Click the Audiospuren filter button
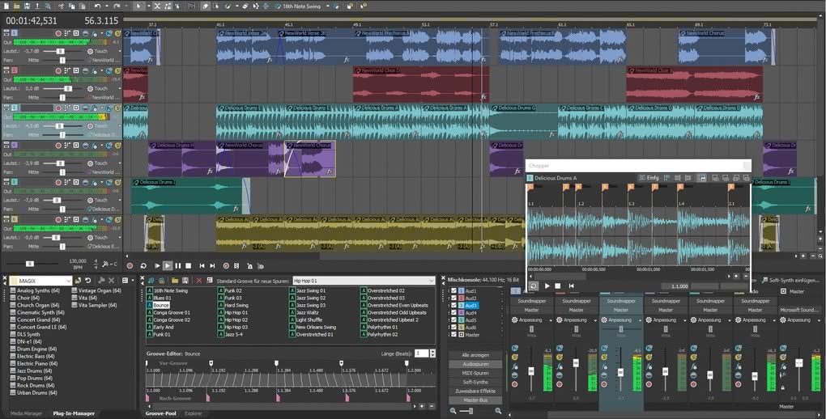This screenshot has height=419, width=826. (475, 364)
